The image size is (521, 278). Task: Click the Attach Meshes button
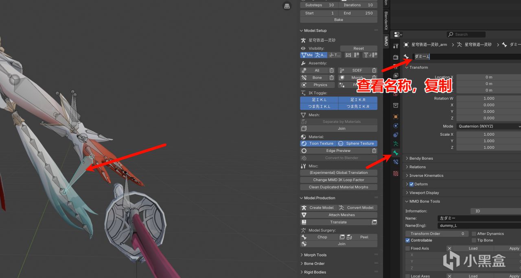[x=339, y=215]
